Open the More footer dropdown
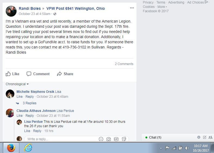This screenshot has width=214, height=153. pyautogui.click(x=162, y=7)
